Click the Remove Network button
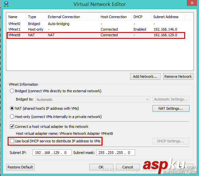This screenshot has height=176, width=199. click(178, 76)
